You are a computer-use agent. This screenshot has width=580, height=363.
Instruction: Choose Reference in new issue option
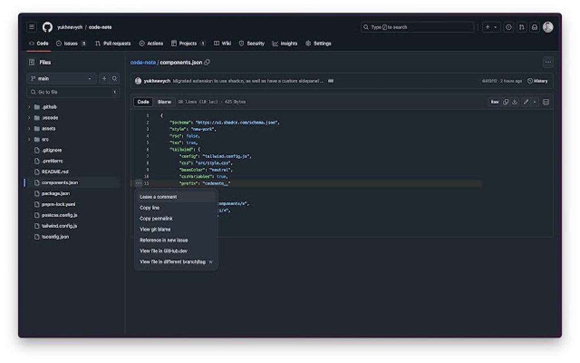pos(164,240)
